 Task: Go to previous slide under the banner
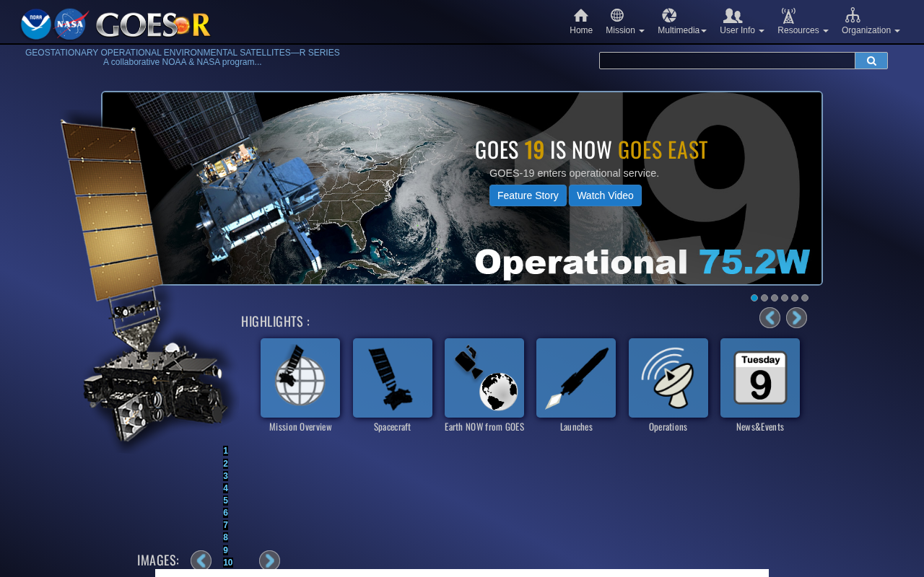tap(770, 317)
